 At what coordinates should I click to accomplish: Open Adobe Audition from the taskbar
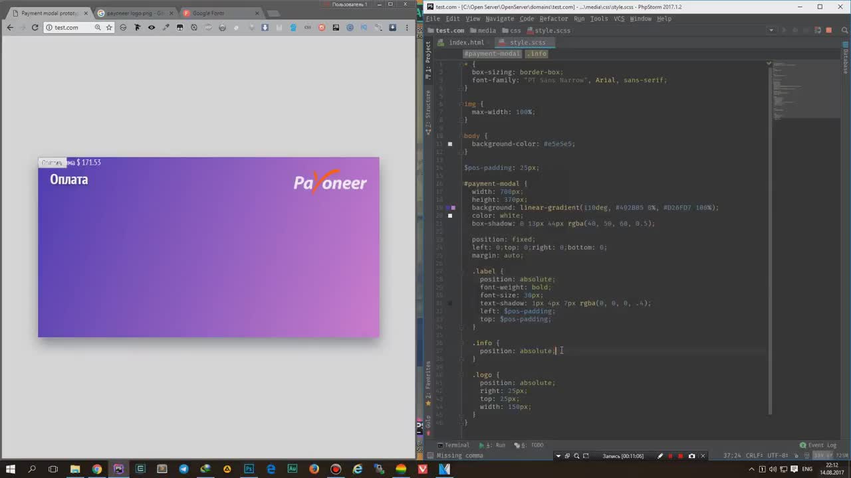[x=293, y=469]
